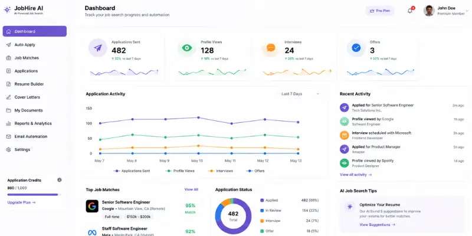Click the Offer green legend swatch

pyautogui.click(x=262, y=231)
